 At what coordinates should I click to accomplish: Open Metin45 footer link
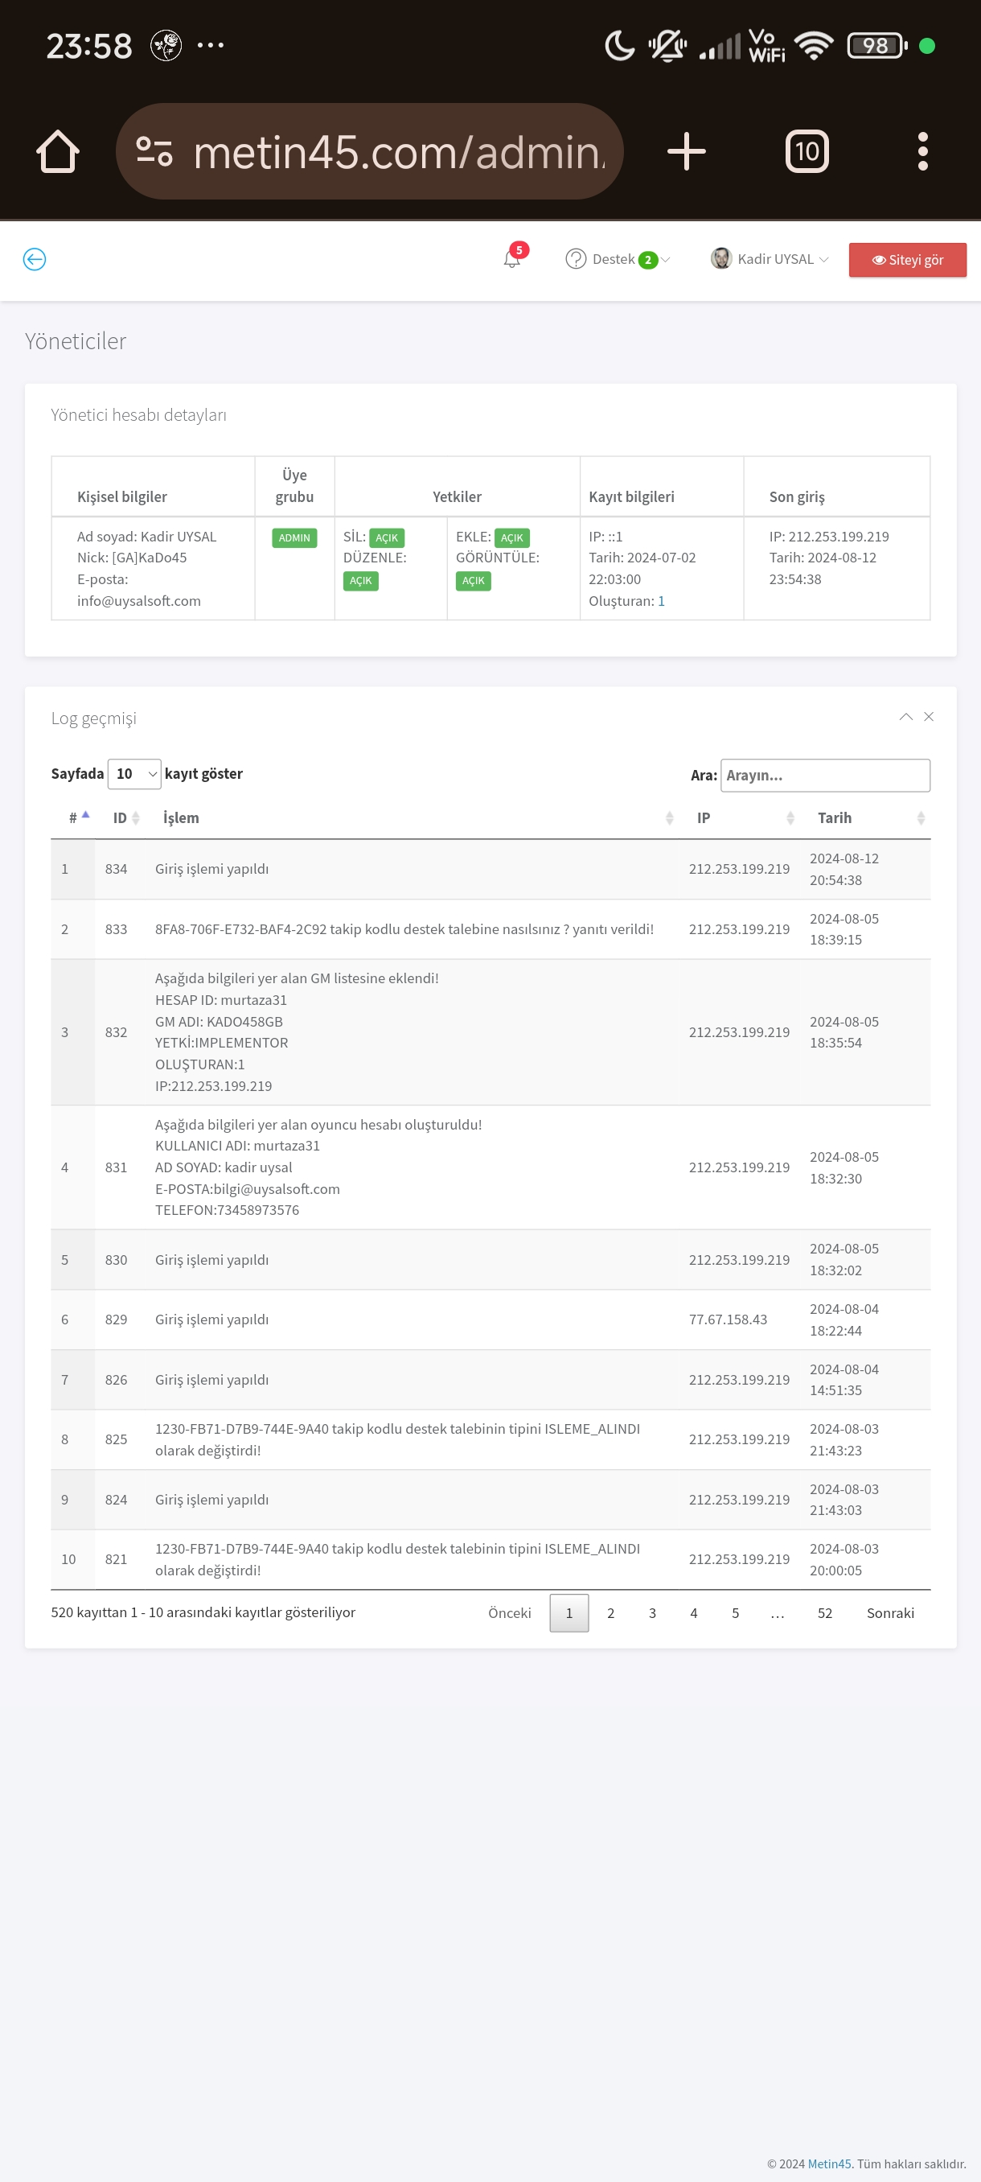(829, 2163)
